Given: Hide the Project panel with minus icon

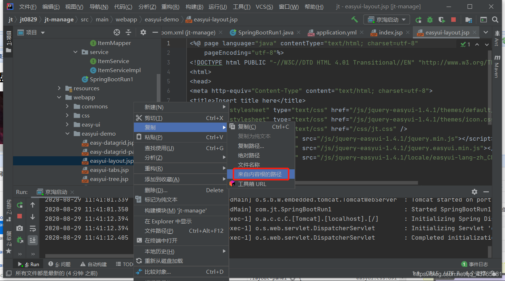Looking at the screenshot, I should pyautogui.click(x=155, y=32).
